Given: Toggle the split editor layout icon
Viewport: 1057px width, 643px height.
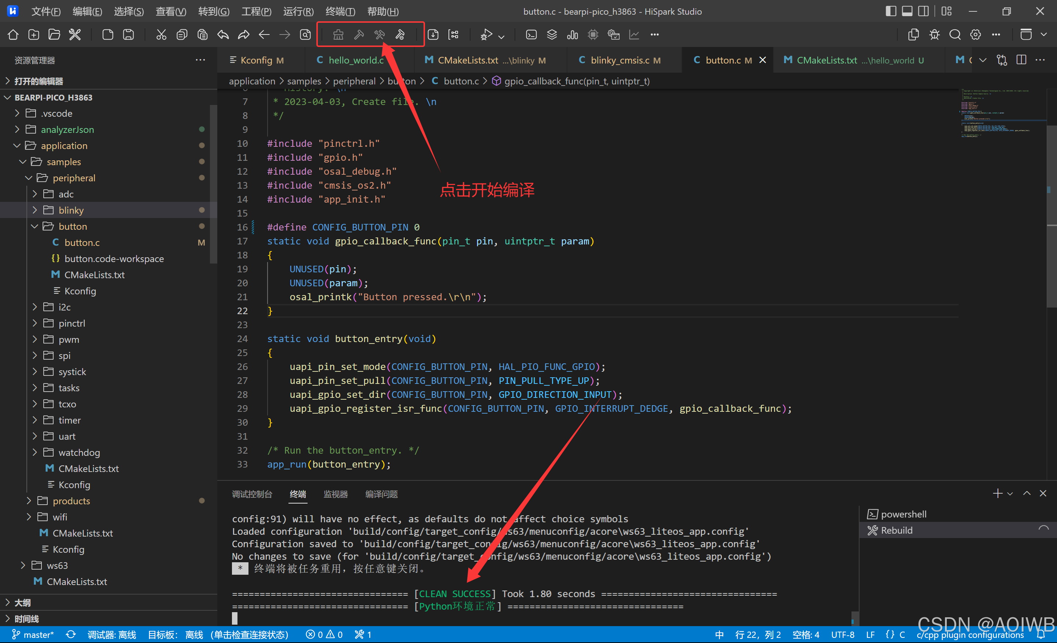Looking at the screenshot, I should (923, 11).
